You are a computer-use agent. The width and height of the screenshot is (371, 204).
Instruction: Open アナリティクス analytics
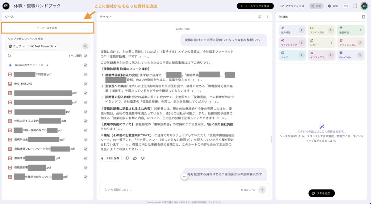click(x=292, y=6)
